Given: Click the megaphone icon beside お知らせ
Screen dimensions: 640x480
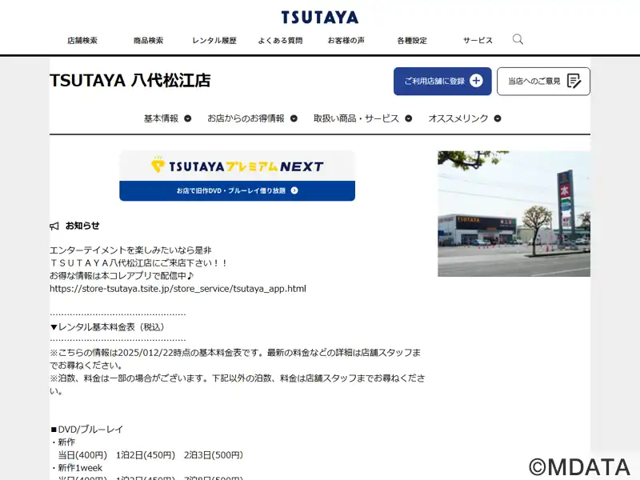Looking at the screenshot, I should point(54,226).
